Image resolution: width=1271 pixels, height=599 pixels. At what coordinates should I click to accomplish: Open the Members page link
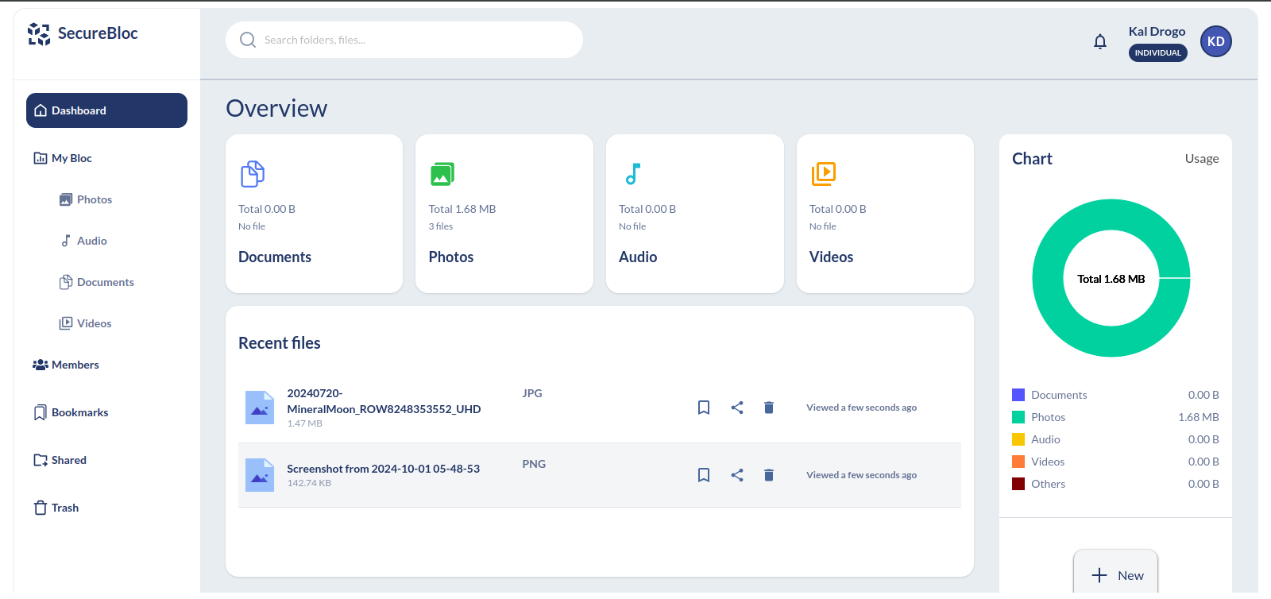coord(75,365)
